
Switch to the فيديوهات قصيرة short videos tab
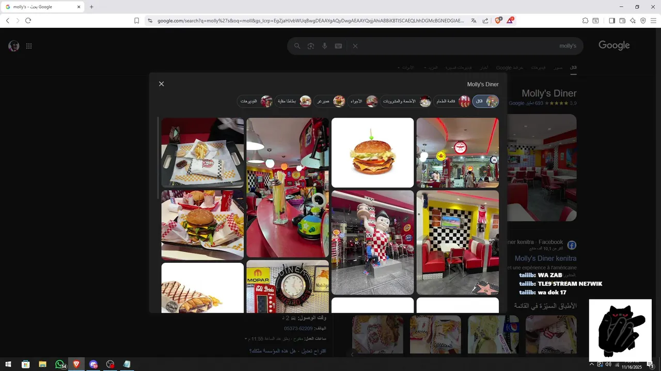pyautogui.click(x=459, y=68)
